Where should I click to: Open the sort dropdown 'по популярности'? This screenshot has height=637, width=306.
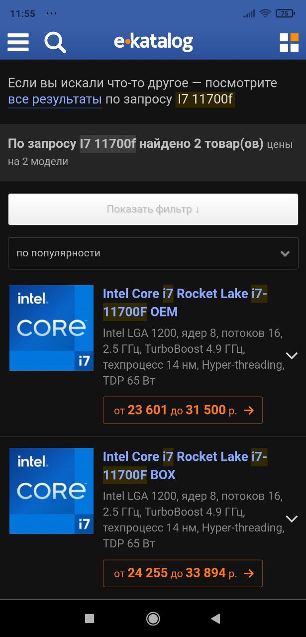(153, 253)
